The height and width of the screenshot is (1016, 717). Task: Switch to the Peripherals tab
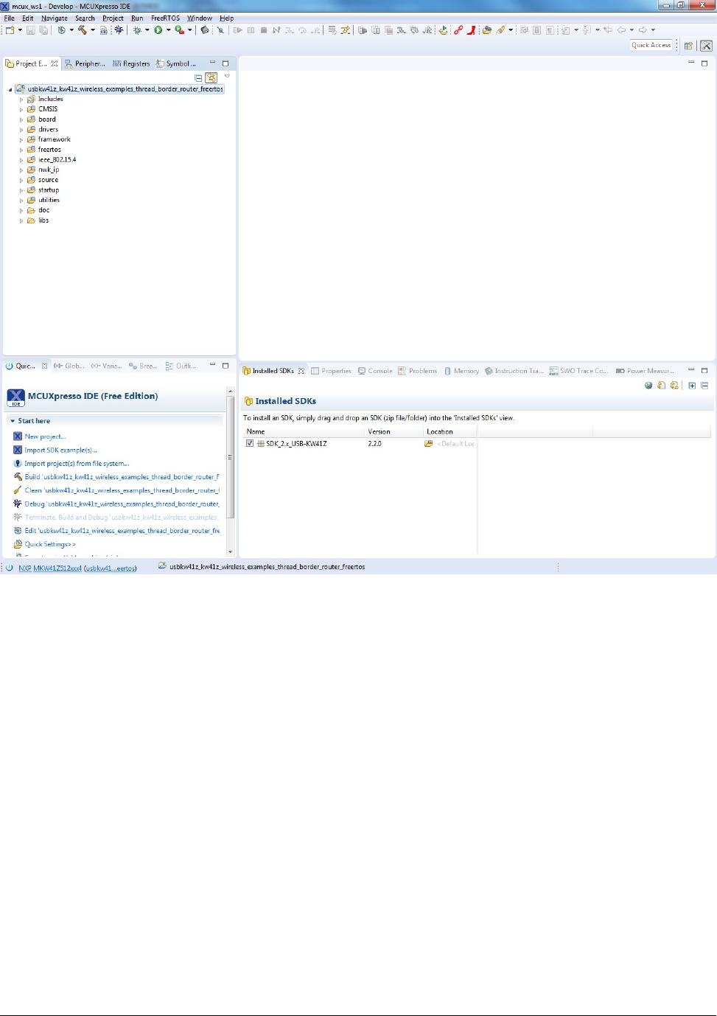pos(85,64)
